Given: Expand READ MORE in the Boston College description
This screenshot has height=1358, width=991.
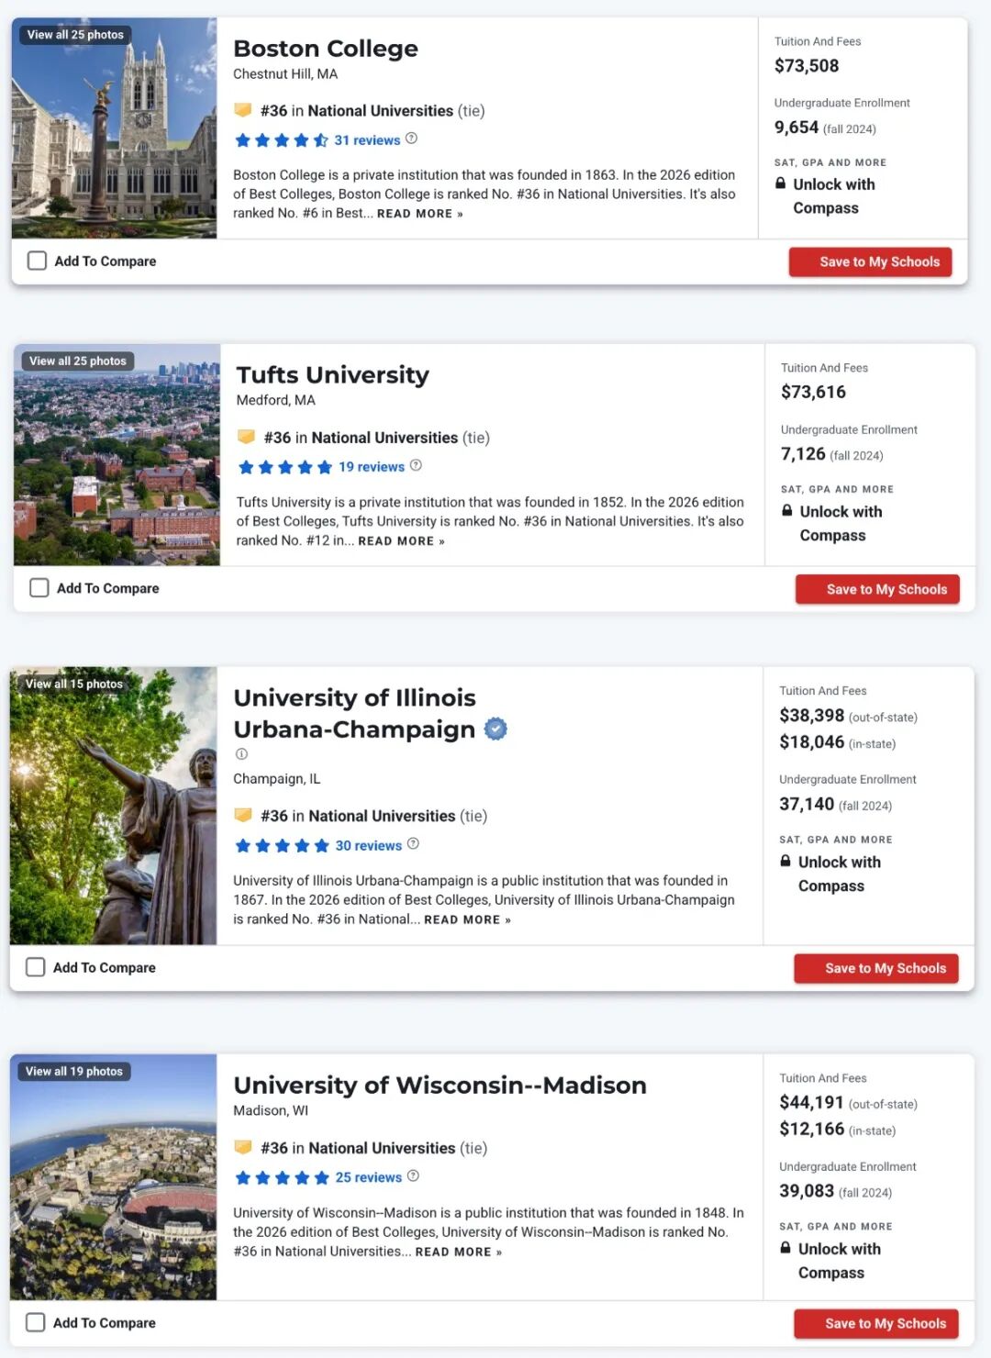Looking at the screenshot, I should (x=420, y=214).
